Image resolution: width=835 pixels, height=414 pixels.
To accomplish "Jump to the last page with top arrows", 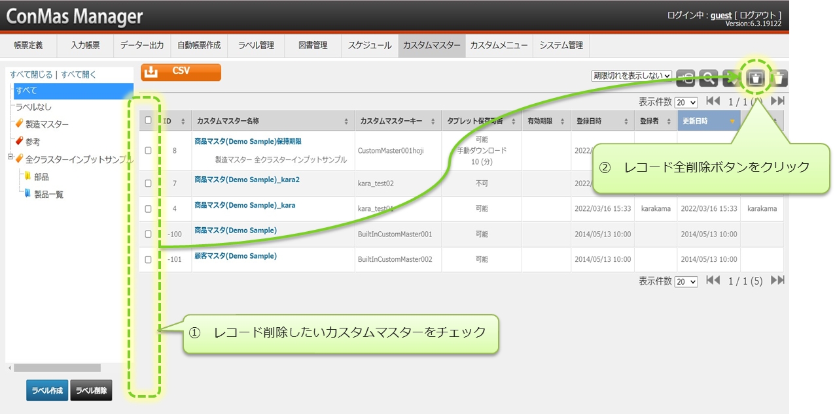I will (x=777, y=102).
